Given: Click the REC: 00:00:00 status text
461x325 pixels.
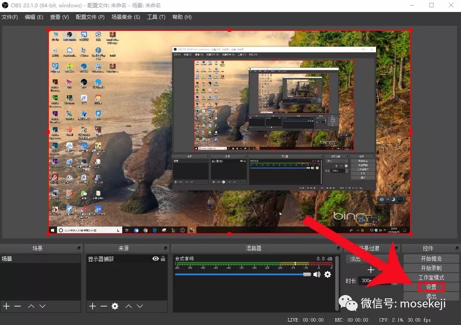Looking at the screenshot, I should (351, 320).
